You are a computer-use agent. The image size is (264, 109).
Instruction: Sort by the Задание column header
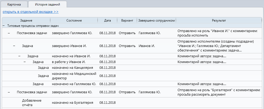(x=26, y=20)
